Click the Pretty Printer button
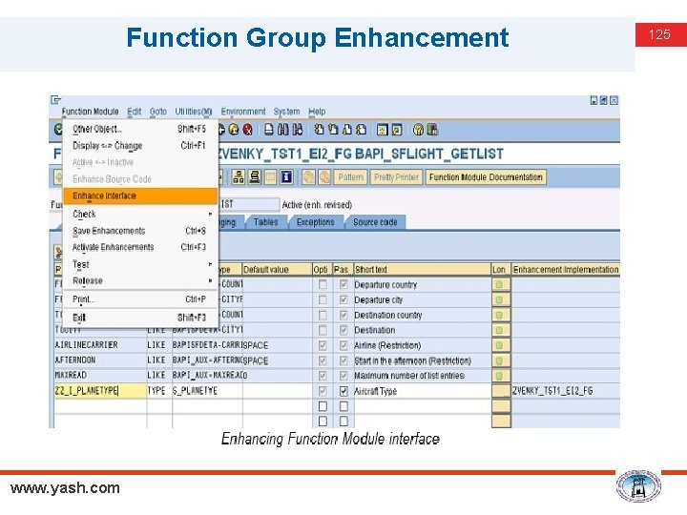 pyautogui.click(x=397, y=177)
